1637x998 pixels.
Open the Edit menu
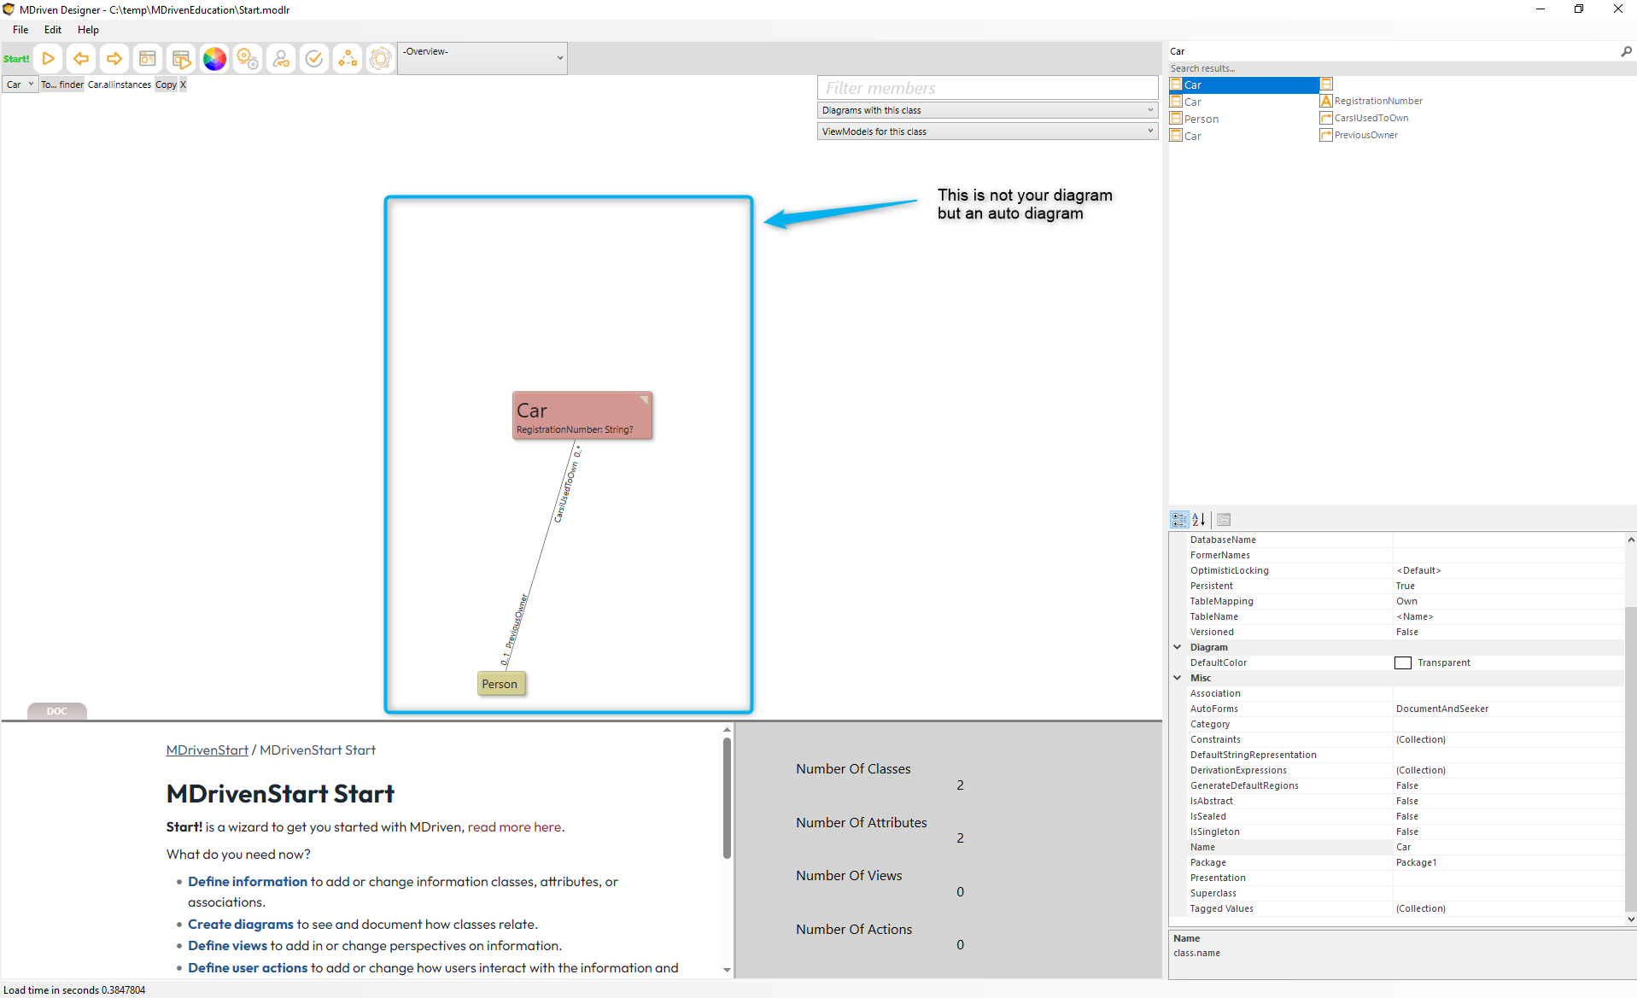click(x=53, y=30)
